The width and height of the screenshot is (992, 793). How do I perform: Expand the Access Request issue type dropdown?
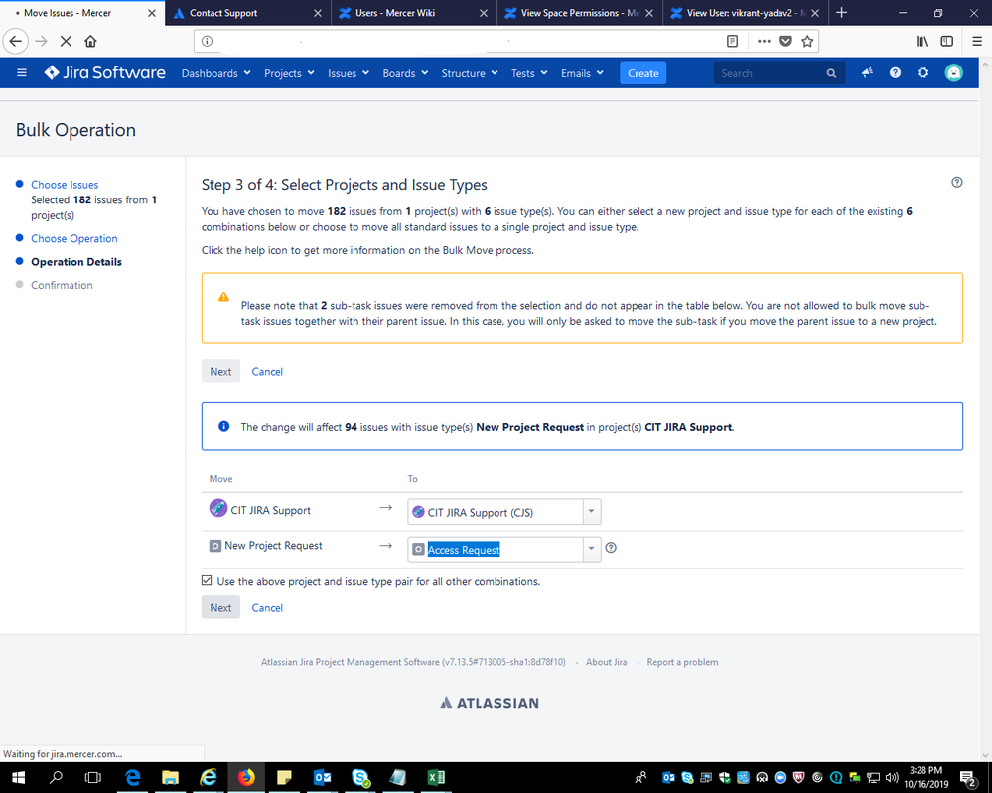tap(591, 549)
